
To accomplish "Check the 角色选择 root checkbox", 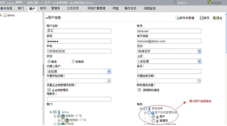I will click(x=145, y=108).
